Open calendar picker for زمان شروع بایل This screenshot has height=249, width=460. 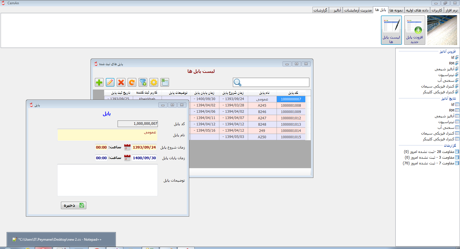[x=127, y=147]
